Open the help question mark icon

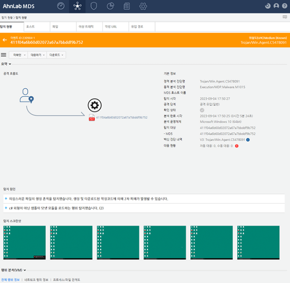click(285, 6)
